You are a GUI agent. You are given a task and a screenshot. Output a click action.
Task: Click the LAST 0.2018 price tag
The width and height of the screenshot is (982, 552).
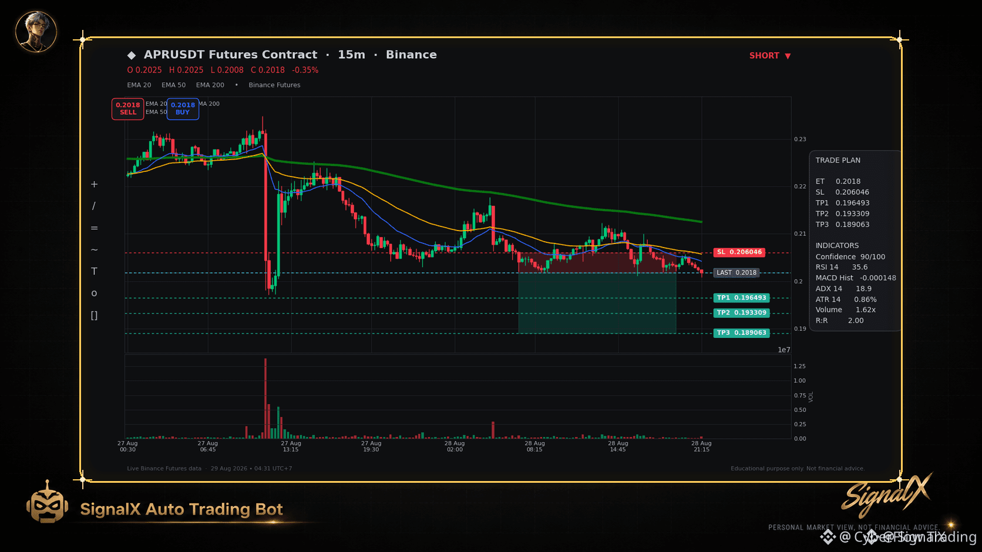[736, 273]
